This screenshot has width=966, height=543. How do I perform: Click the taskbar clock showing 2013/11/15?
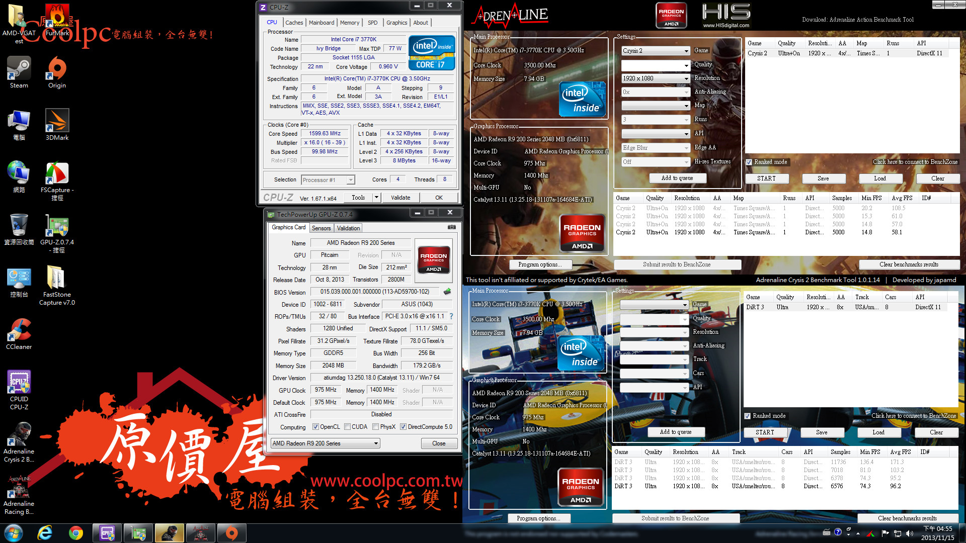coord(937,533)
